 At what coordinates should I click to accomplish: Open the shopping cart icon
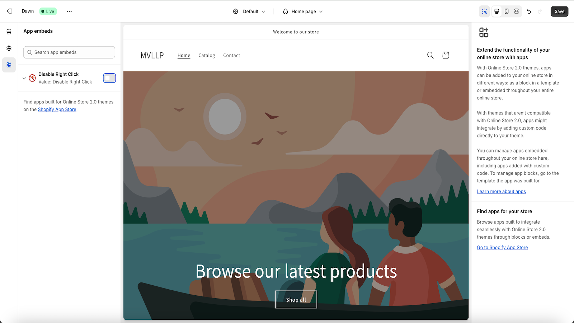tap(446, 55)
